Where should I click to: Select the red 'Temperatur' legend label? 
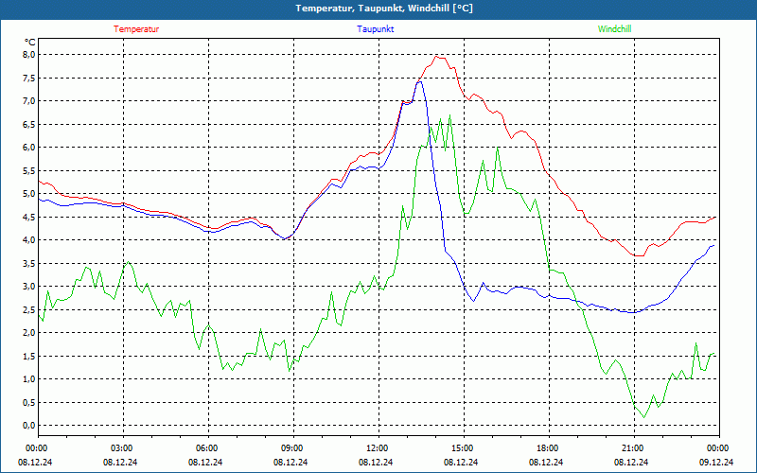136,29
